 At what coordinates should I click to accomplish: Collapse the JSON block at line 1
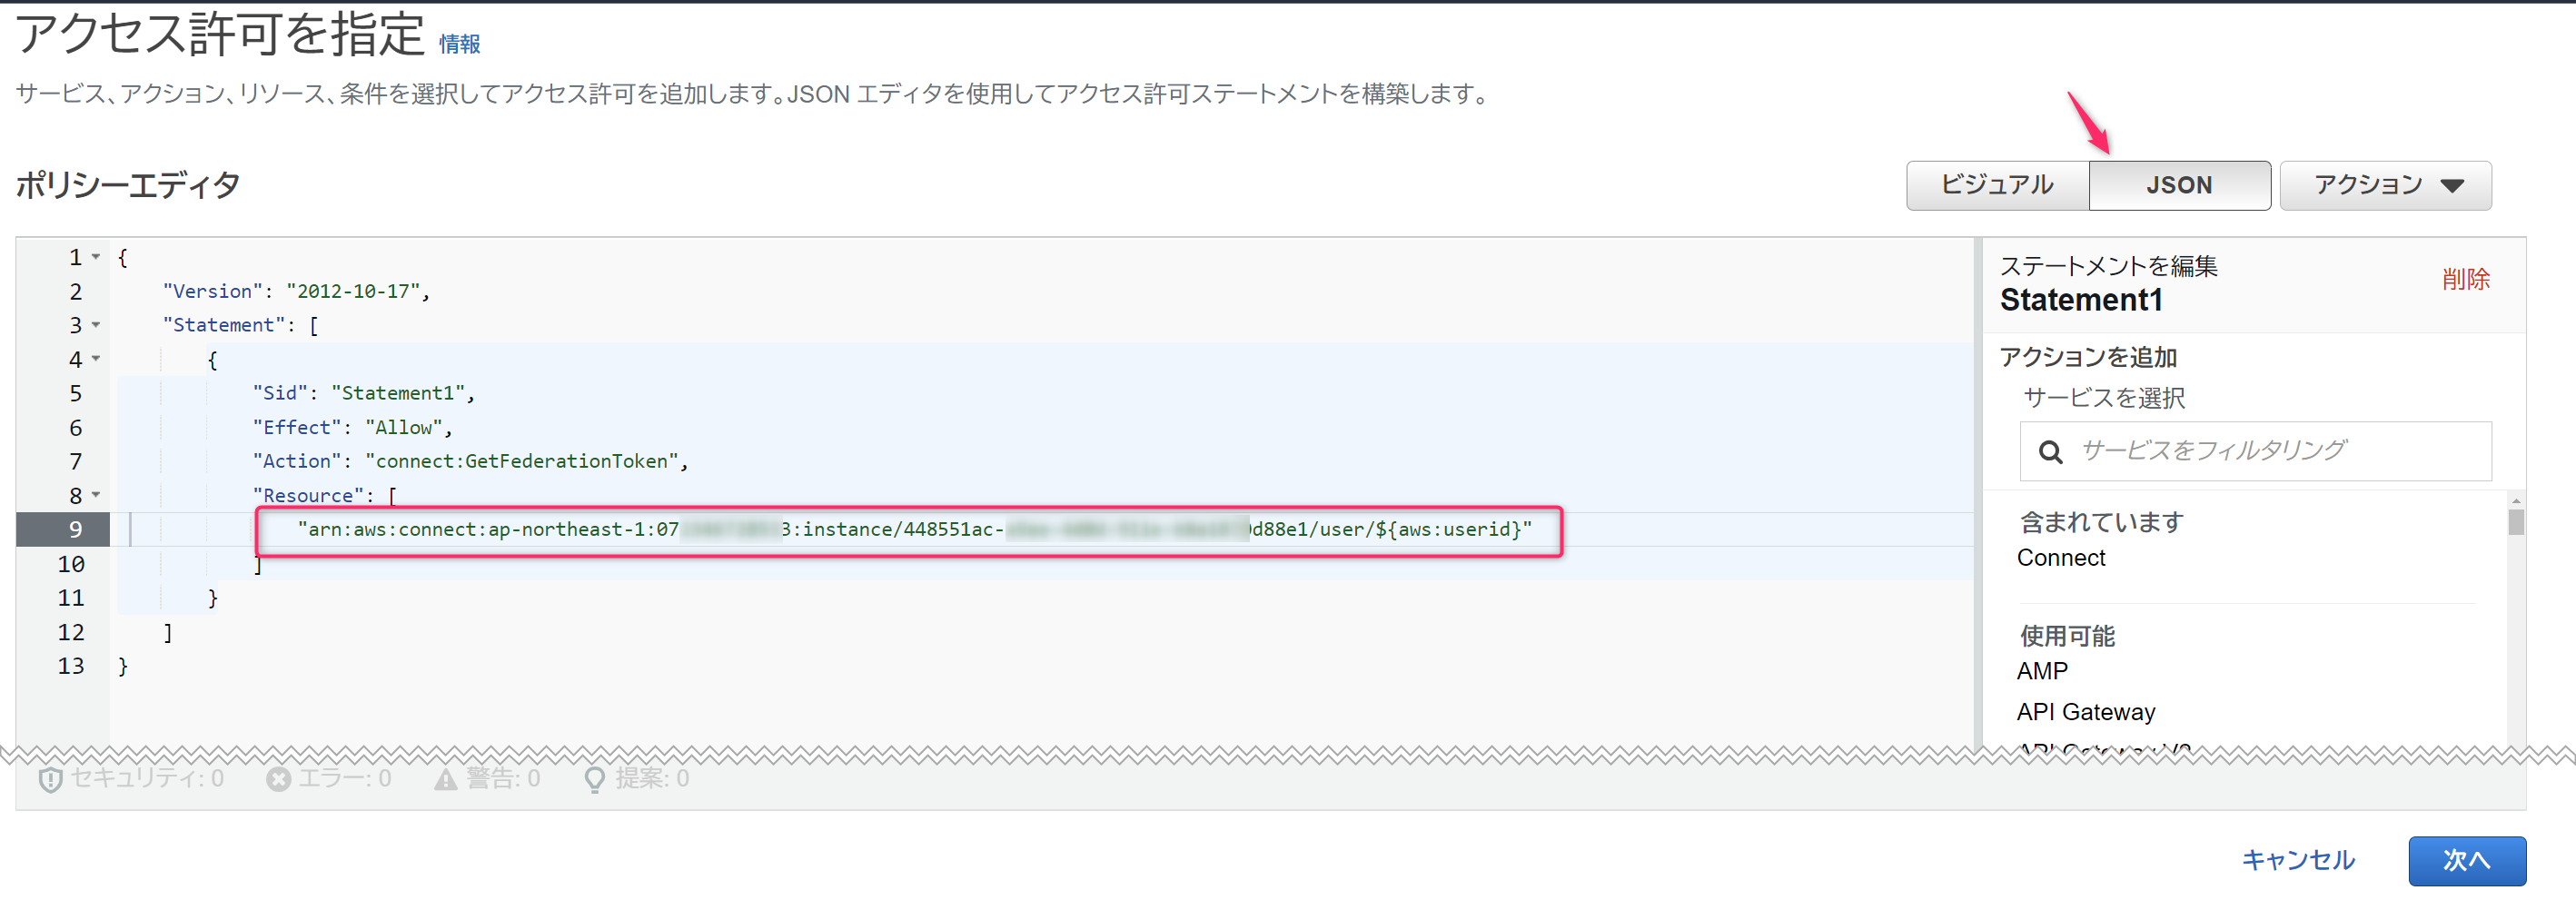tap(96, 257)
